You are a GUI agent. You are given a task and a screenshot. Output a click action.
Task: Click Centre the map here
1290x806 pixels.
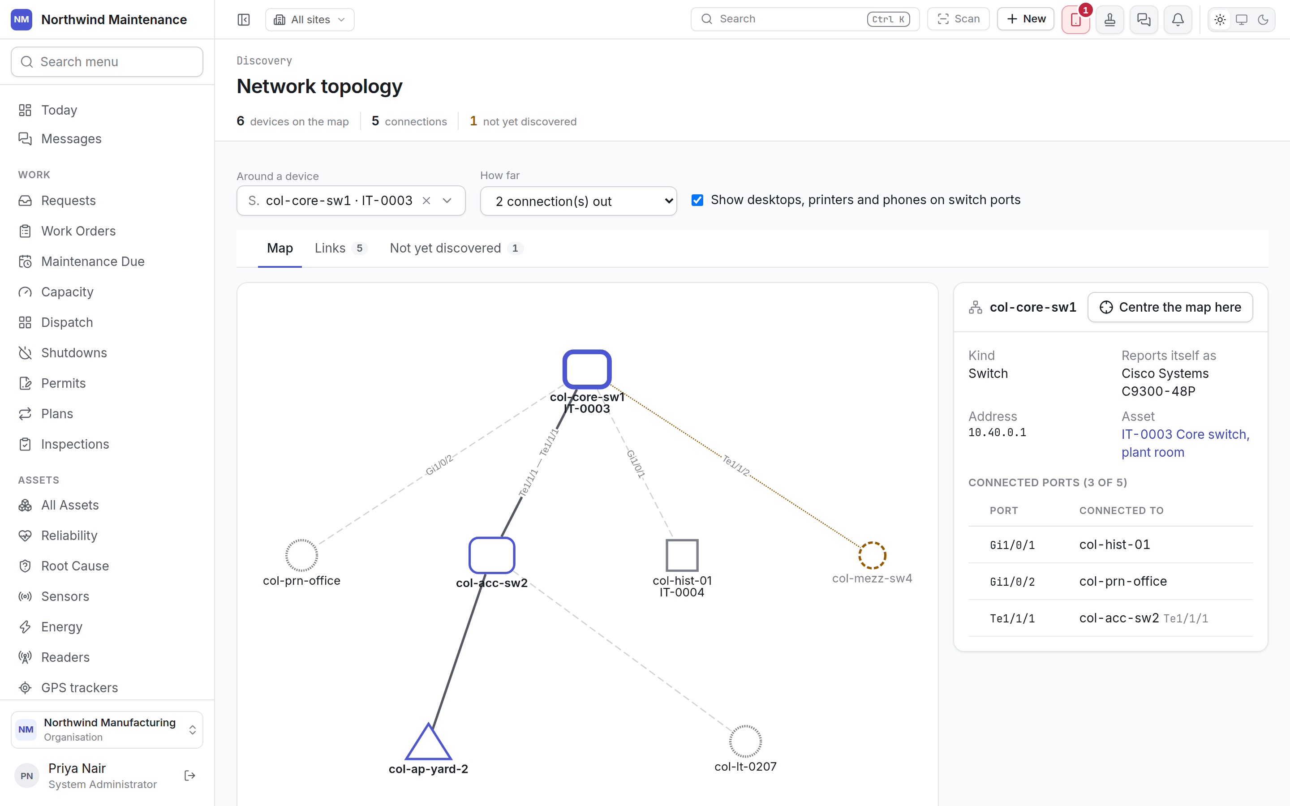tap(1170, 307)
